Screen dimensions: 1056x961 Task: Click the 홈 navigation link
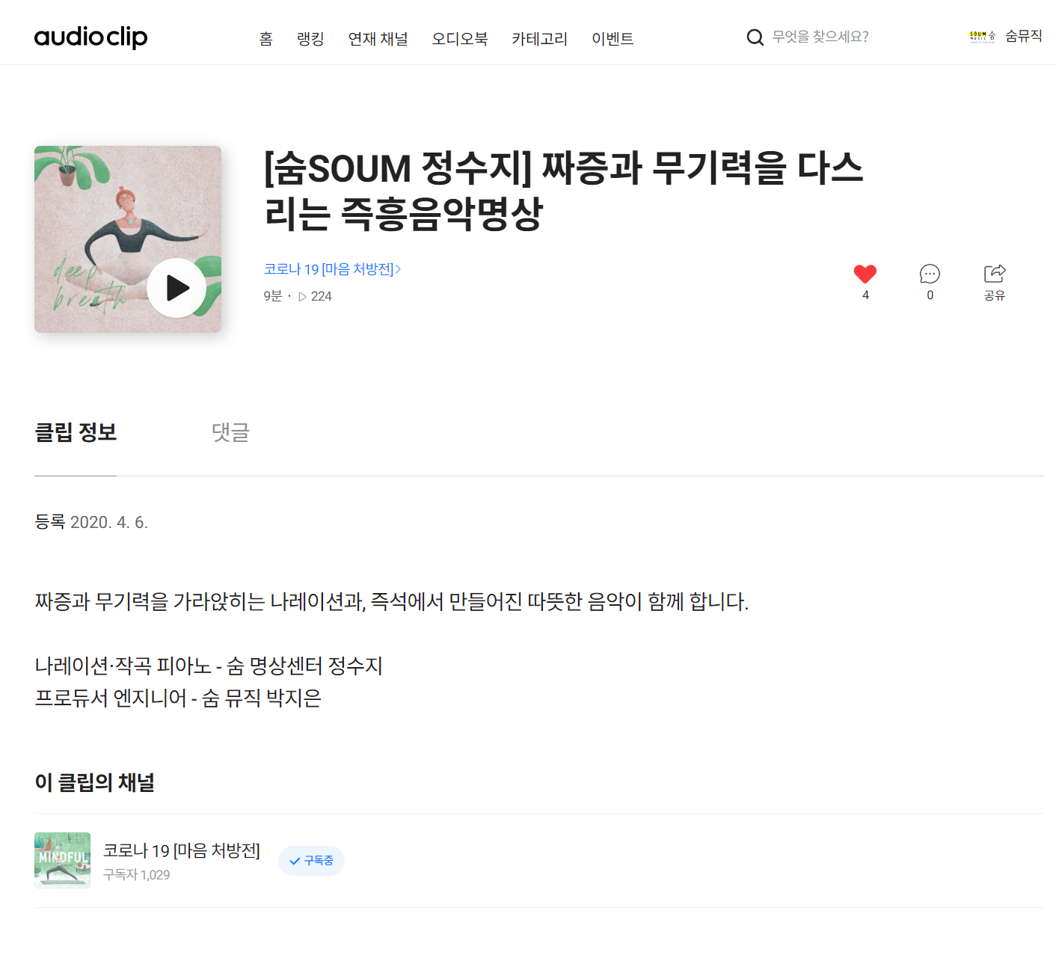click(266, 39)
